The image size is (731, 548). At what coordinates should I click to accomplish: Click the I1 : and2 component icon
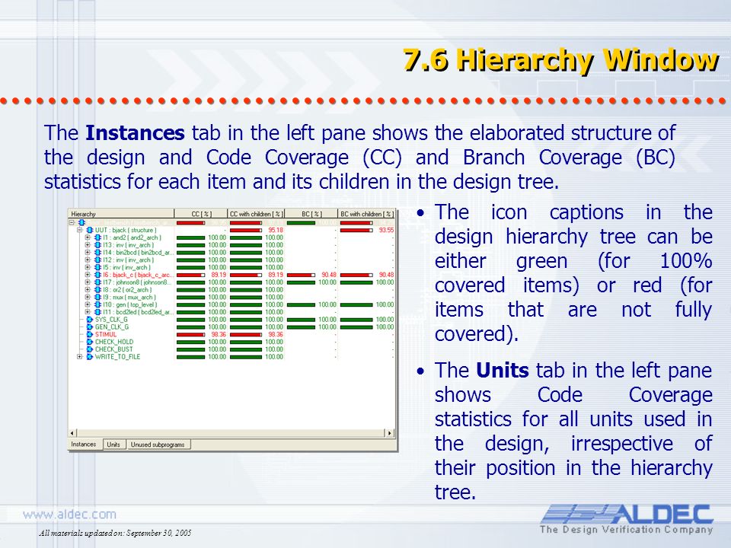98,237
